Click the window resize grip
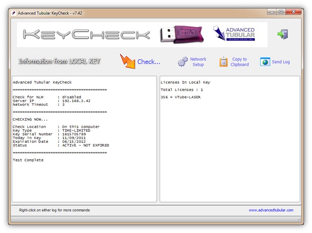312x233 pixels. (x=299, y=220)
